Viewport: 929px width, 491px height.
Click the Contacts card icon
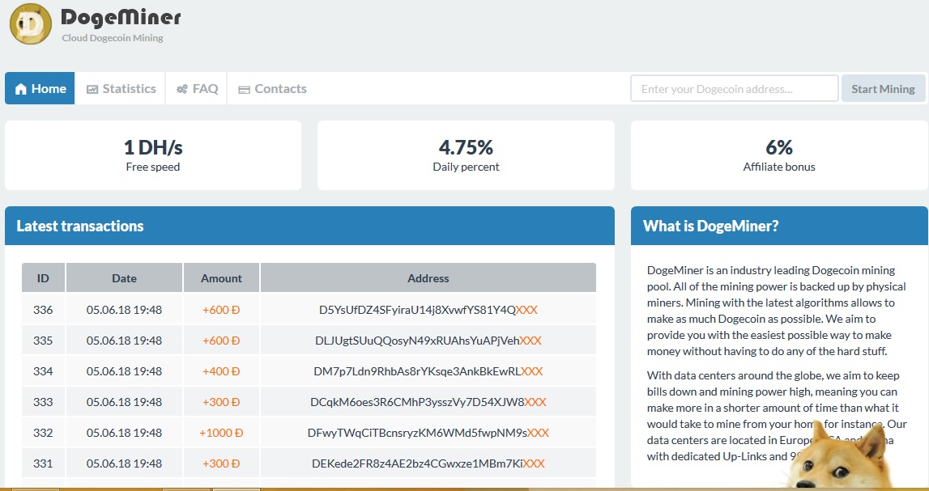[x=244, y=90]
